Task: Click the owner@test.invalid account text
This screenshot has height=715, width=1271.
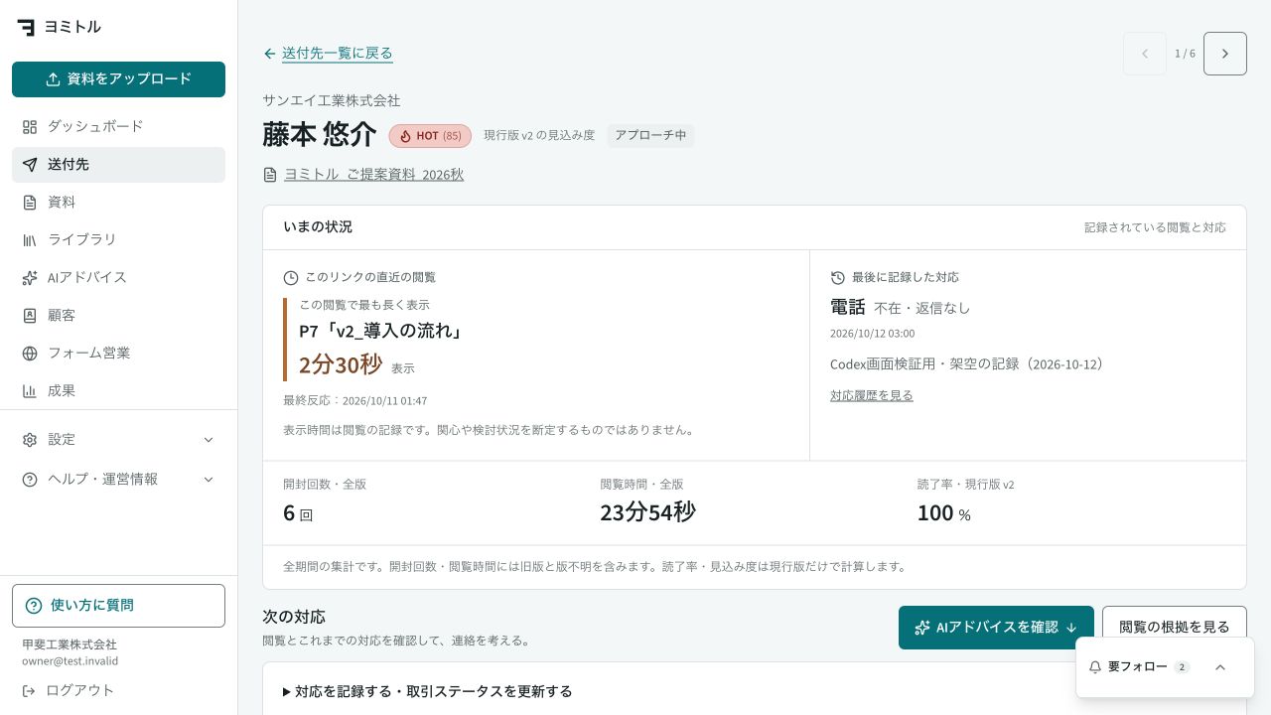Action: tap(70, 661)
